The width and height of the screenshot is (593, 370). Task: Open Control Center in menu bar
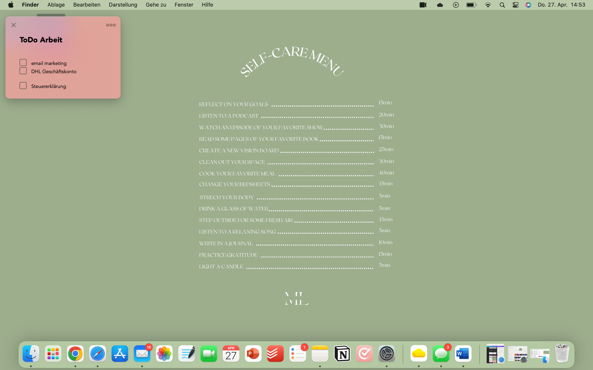pos(515,5)
